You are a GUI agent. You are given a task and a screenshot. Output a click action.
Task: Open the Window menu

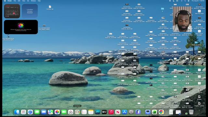coord(33,1)
